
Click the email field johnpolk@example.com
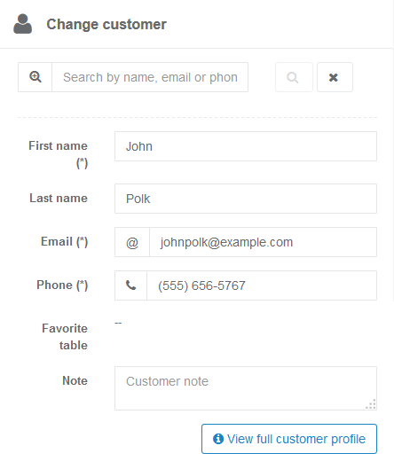point(263,242)
